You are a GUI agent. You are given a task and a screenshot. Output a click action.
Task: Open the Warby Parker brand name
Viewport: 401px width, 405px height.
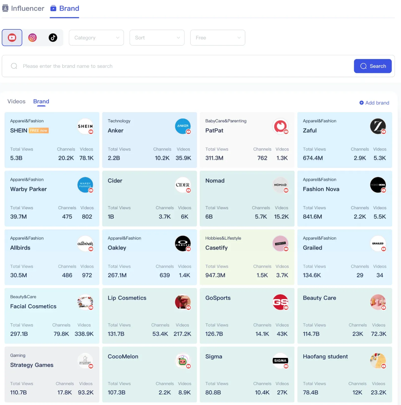28,189
